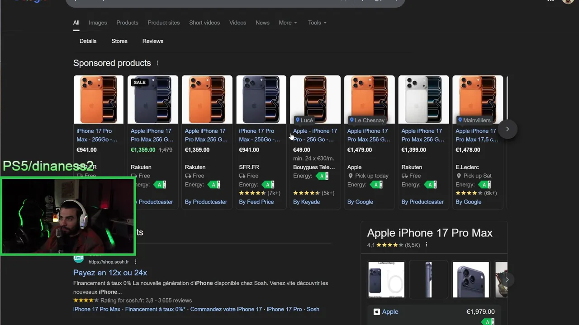
Task: Expand the More search filters dropdown
Action: 288,23
